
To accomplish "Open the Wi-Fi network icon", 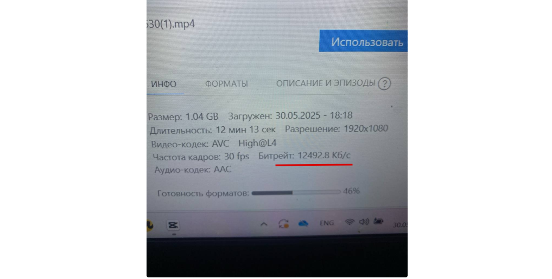I will click(349, 222).
